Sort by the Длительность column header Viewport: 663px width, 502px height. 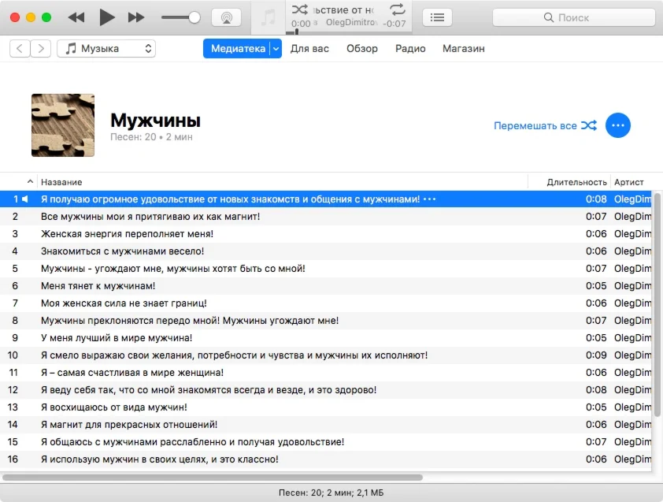click(576, 182)
